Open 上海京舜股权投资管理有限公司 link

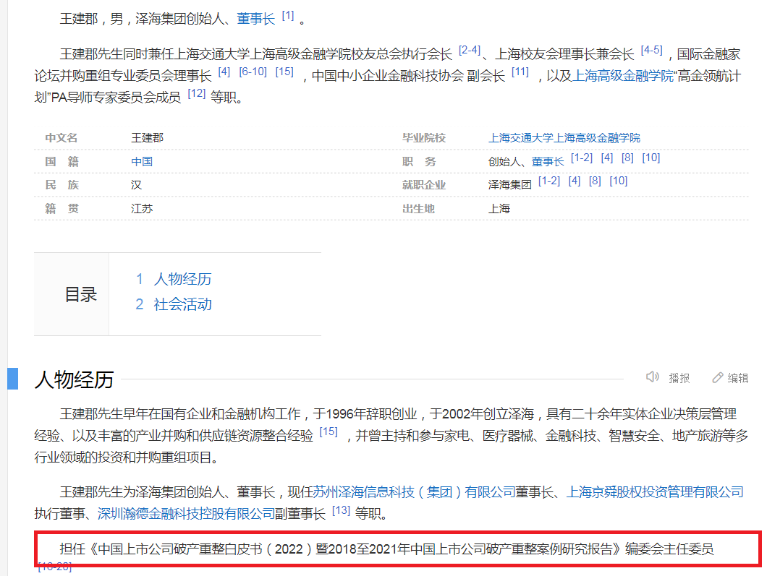point(655,492)
